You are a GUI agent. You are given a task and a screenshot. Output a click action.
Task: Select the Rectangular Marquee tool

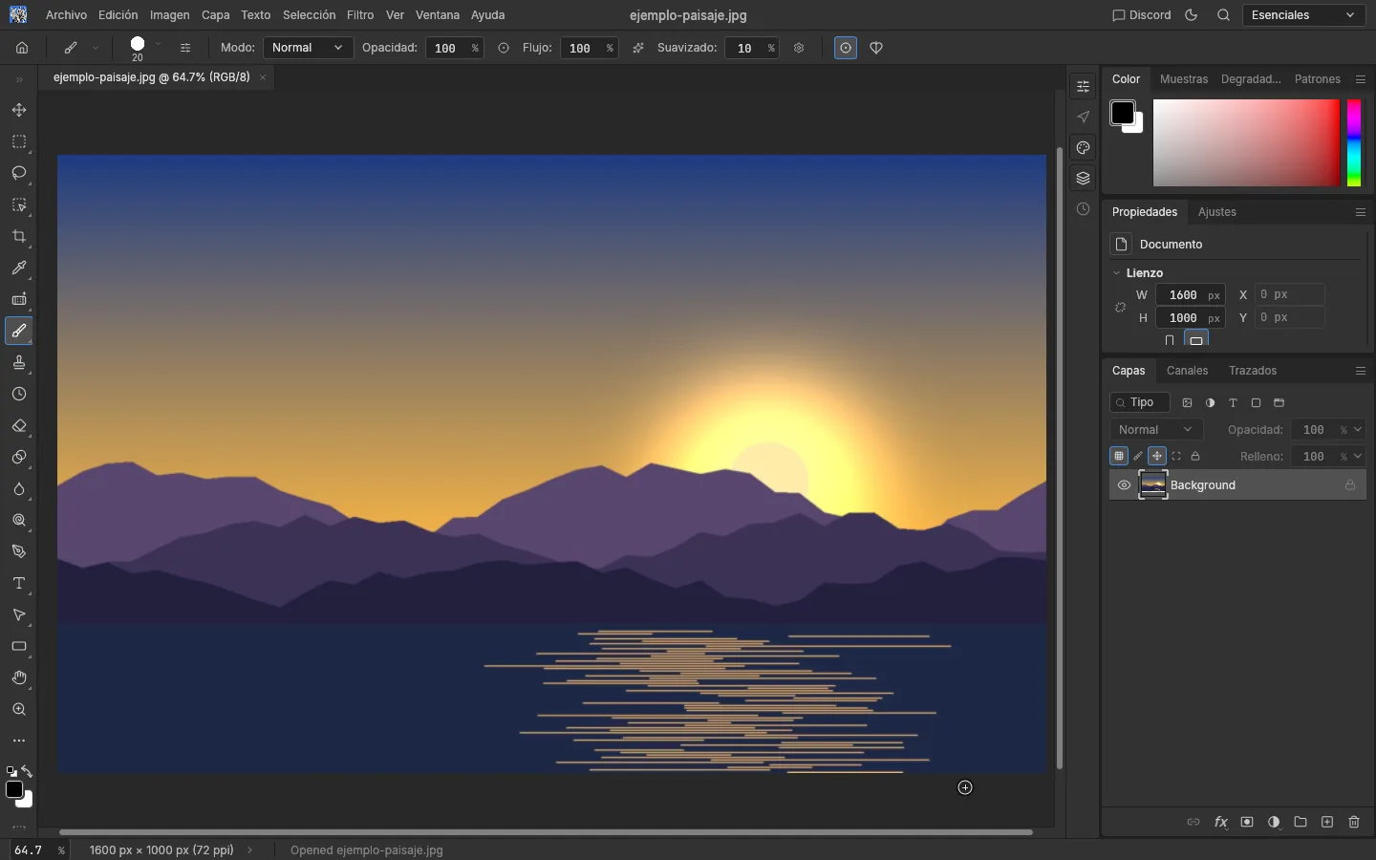18,141
